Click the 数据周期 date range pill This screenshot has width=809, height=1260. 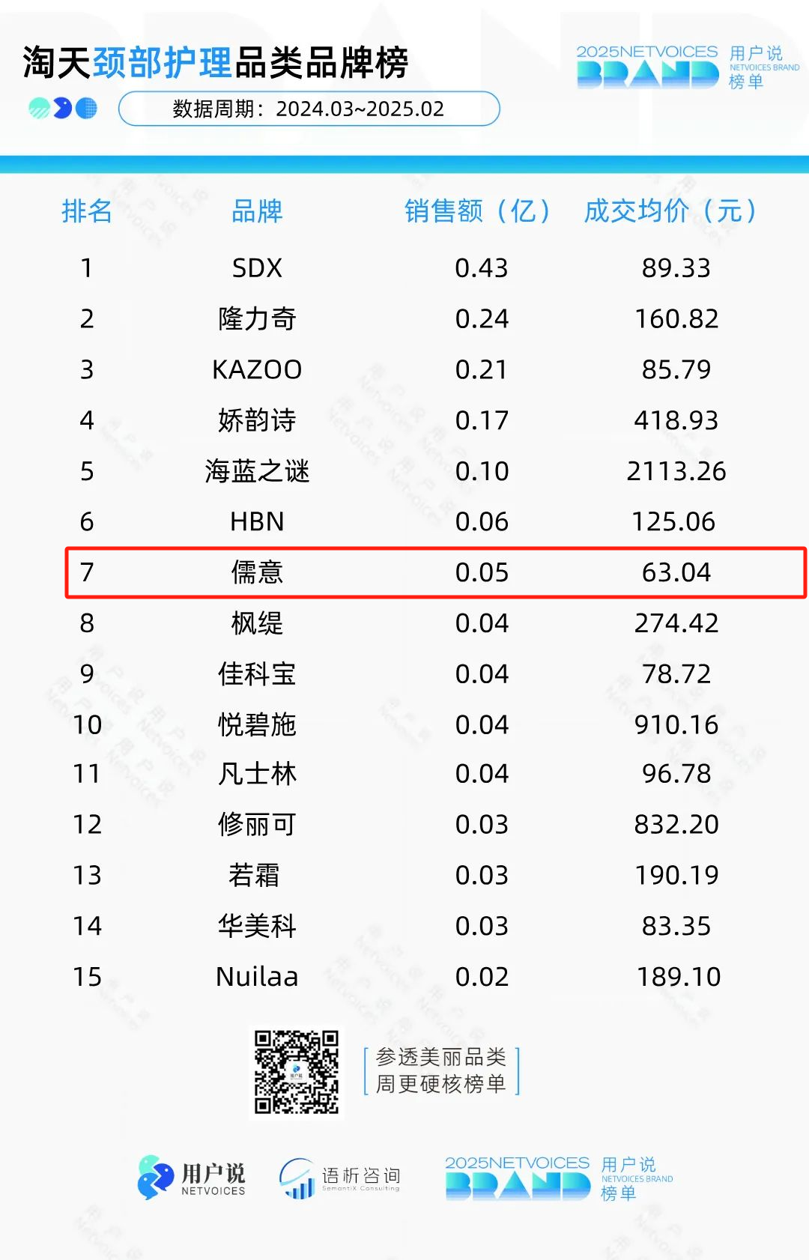click(x=309, y=109)
